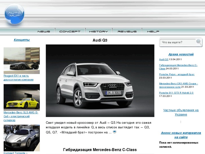The width and height of the screenshot is (205, 154).
Task: Click the blue read-more arrow icon
Action: [114, 131]
